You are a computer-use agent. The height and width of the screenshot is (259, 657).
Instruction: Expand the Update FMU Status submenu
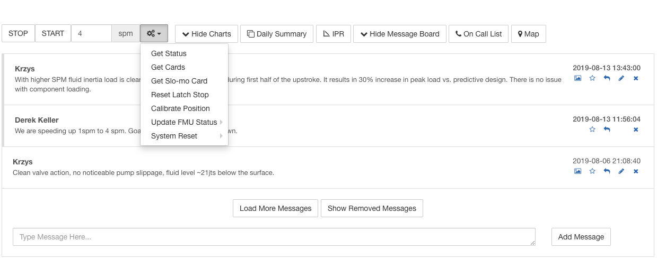[x=184, y=122]
